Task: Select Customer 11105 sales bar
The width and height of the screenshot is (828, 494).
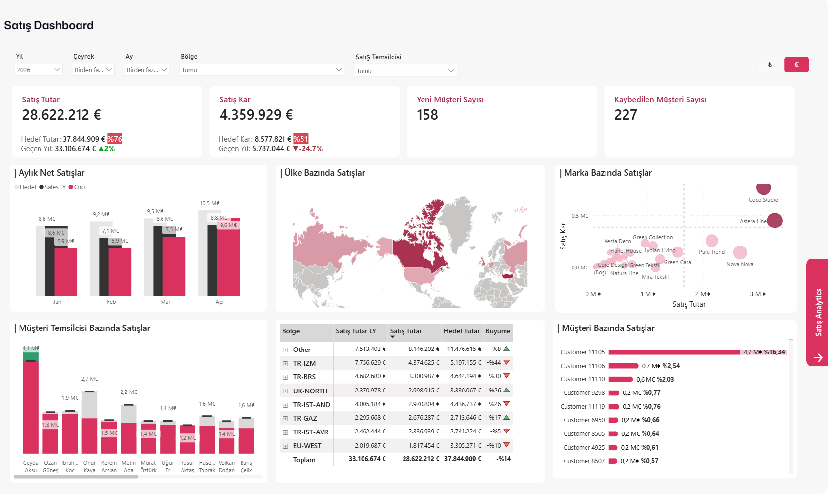Action: (674, 352)
